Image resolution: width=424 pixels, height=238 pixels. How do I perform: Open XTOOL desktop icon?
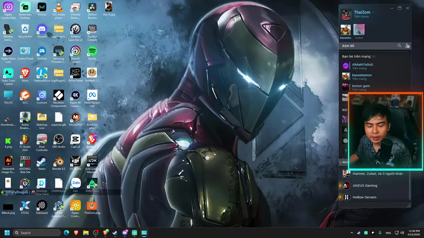pyautogui.click(x=25, y=207)
